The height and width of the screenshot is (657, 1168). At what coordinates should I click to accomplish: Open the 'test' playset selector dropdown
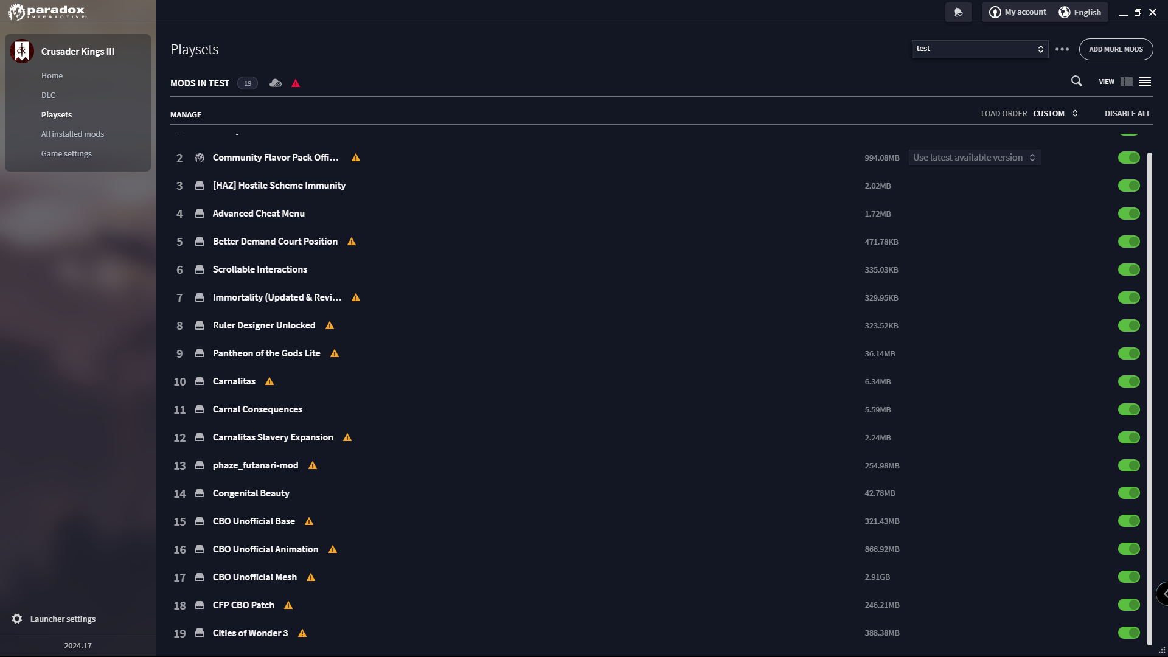[x=980, y=49]
